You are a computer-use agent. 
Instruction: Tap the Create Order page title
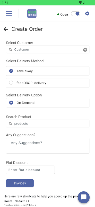(x=27, y=29)
